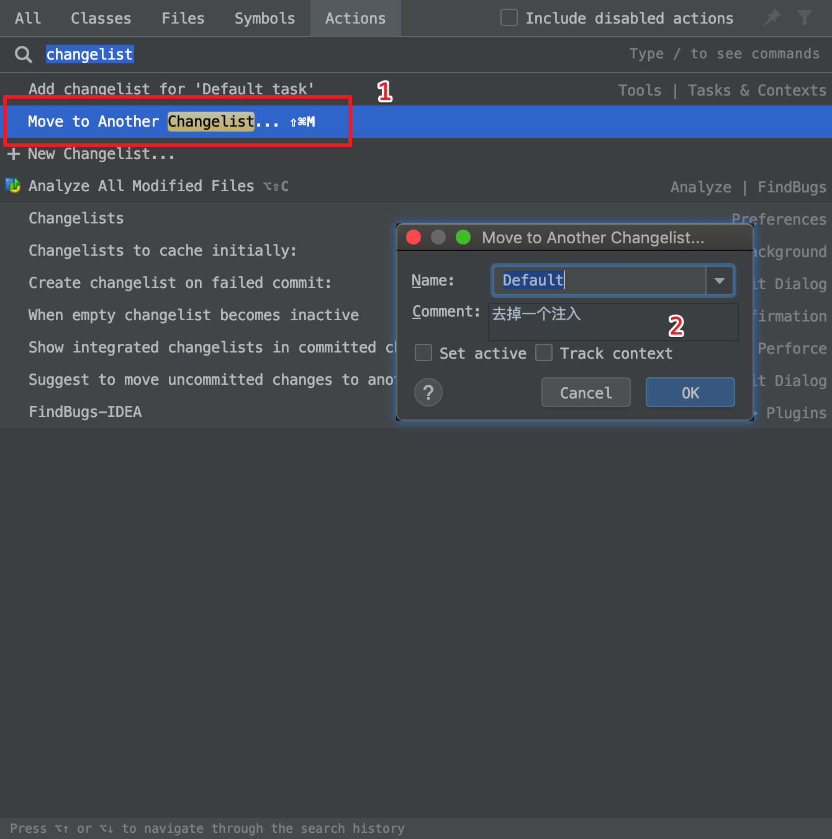Enable Track context

coord(544,352)
